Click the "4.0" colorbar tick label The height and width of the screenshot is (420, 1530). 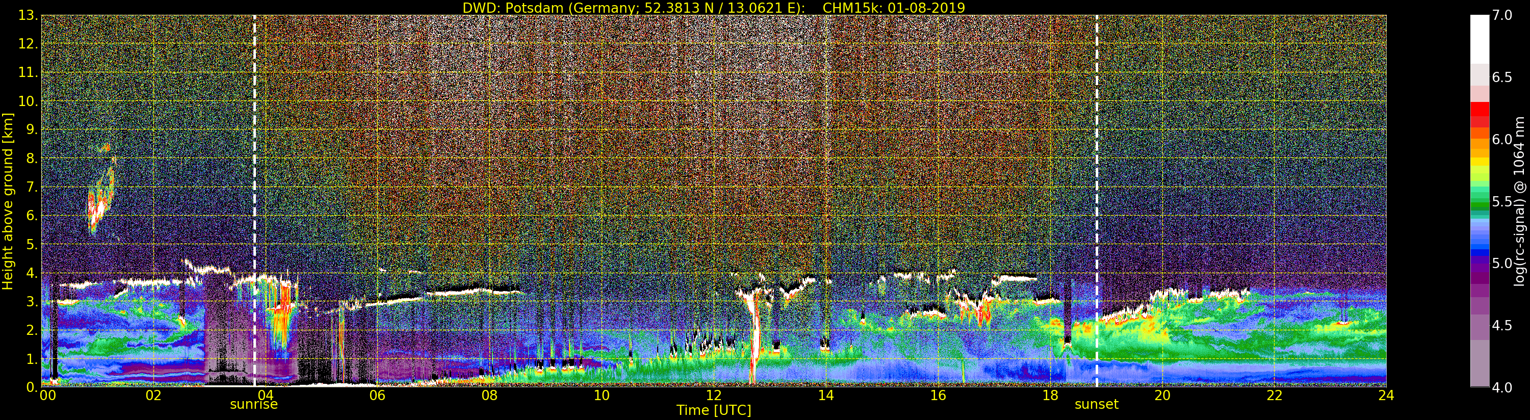(x=1502, y=387)
